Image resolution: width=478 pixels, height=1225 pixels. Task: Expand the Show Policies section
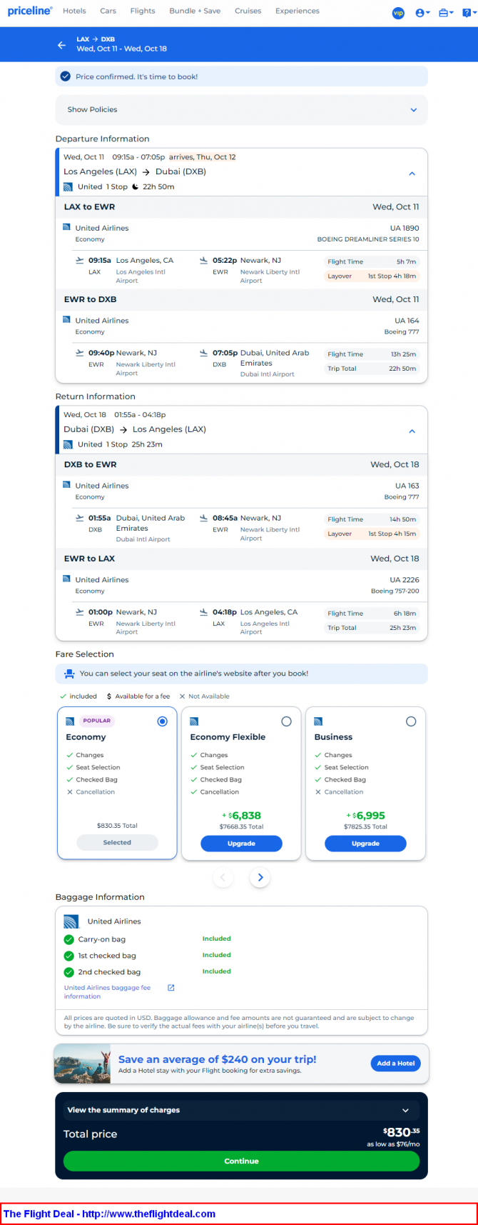pos(241,110)
